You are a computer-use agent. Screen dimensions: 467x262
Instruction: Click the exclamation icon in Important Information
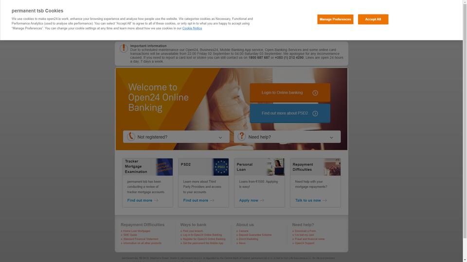tap(124, 48)
